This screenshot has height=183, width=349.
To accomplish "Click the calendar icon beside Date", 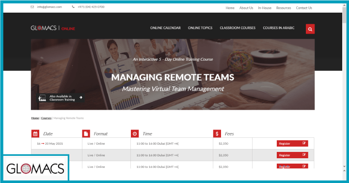I will pos(35,134).
